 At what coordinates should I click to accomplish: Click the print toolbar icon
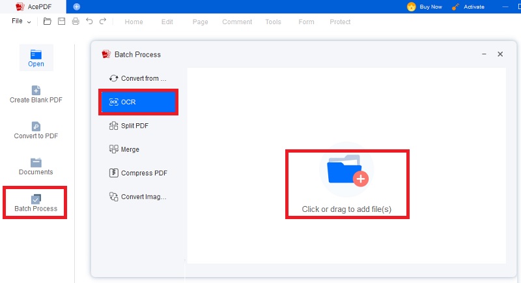click(76, 22)
